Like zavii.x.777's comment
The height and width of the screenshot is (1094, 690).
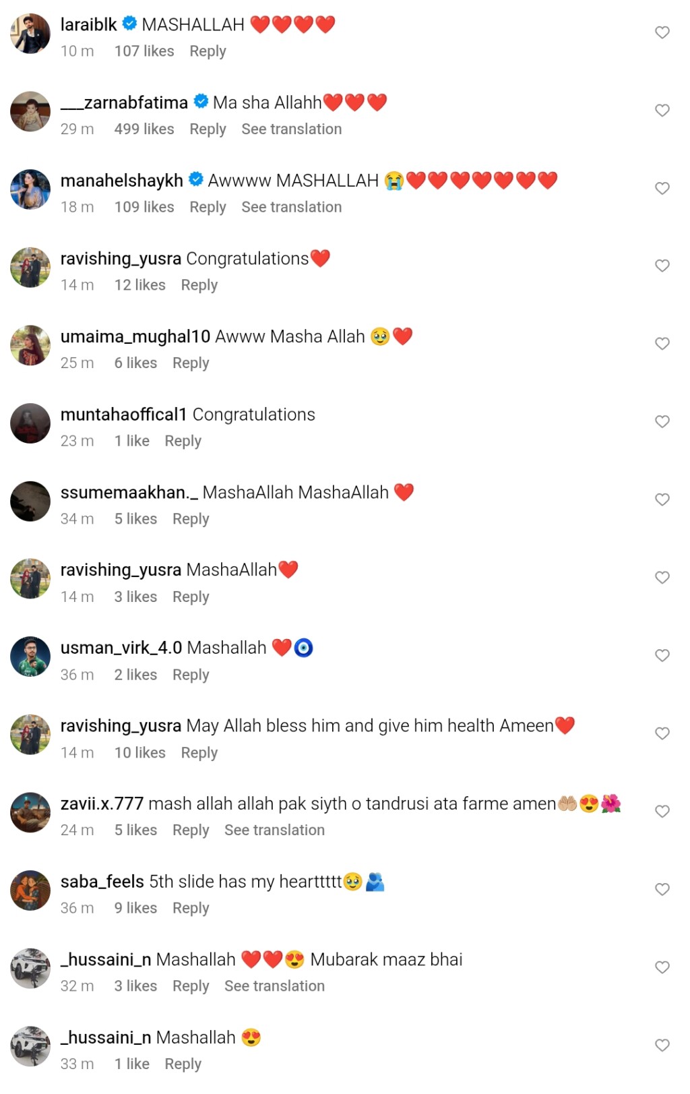(x=662, y=811)
